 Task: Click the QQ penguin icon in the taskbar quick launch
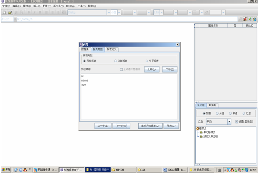[25, 170]
